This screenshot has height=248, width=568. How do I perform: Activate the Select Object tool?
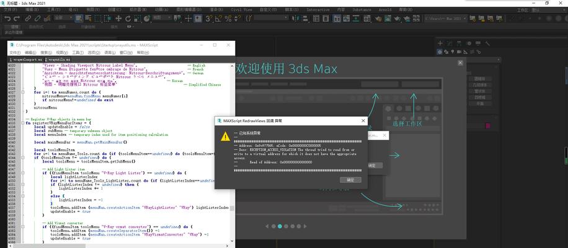pos(79,18)
